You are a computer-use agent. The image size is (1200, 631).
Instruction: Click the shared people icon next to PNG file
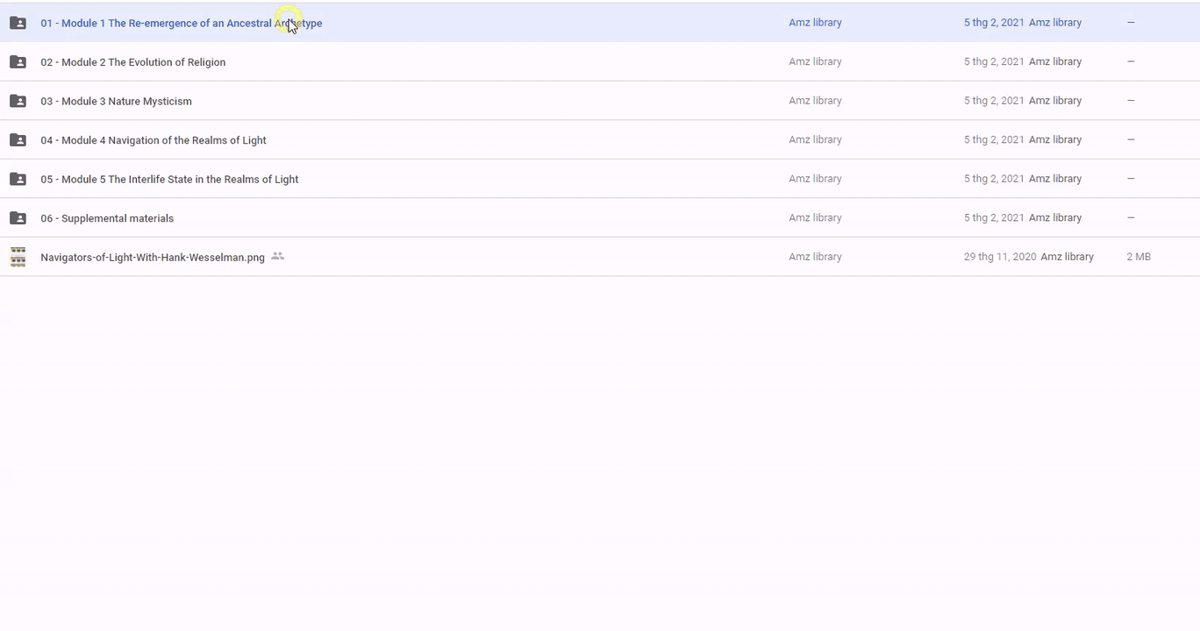click(x=278, y=257)
